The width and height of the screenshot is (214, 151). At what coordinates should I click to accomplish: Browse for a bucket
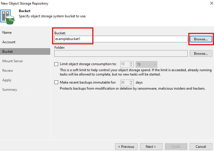coord(201,39)
